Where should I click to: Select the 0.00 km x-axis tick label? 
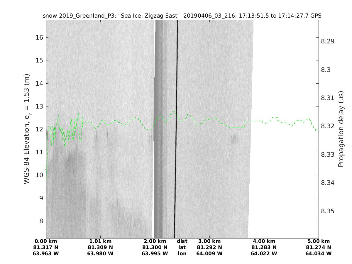(x=46, y=241)
